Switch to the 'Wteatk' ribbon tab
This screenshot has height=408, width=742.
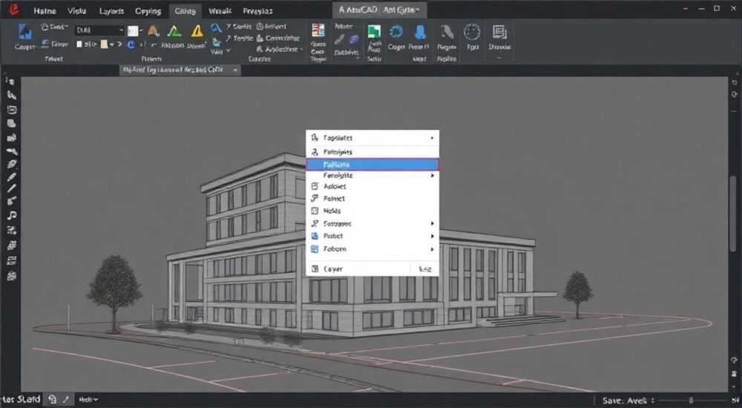(x=220, y=11)
